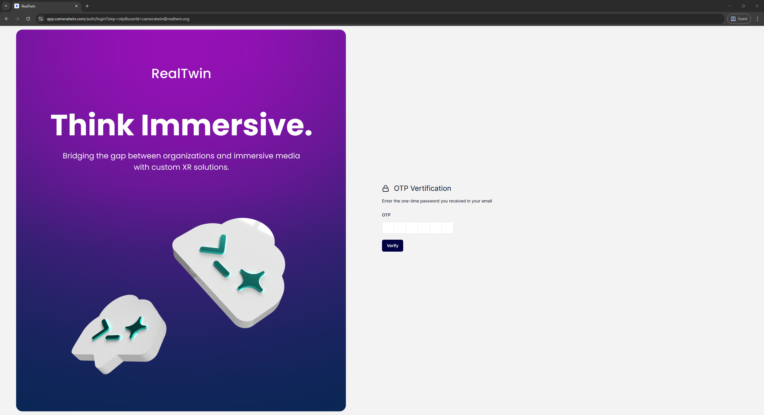Click the lock icon beside OTP Vertification

point(386,188)
